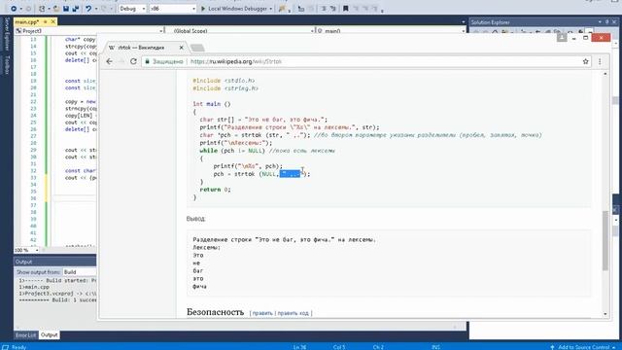This screenshot has height=350, width=622.
Task: Click the highlighted delimiter string in strtok call
Action: tap(290, 174)
